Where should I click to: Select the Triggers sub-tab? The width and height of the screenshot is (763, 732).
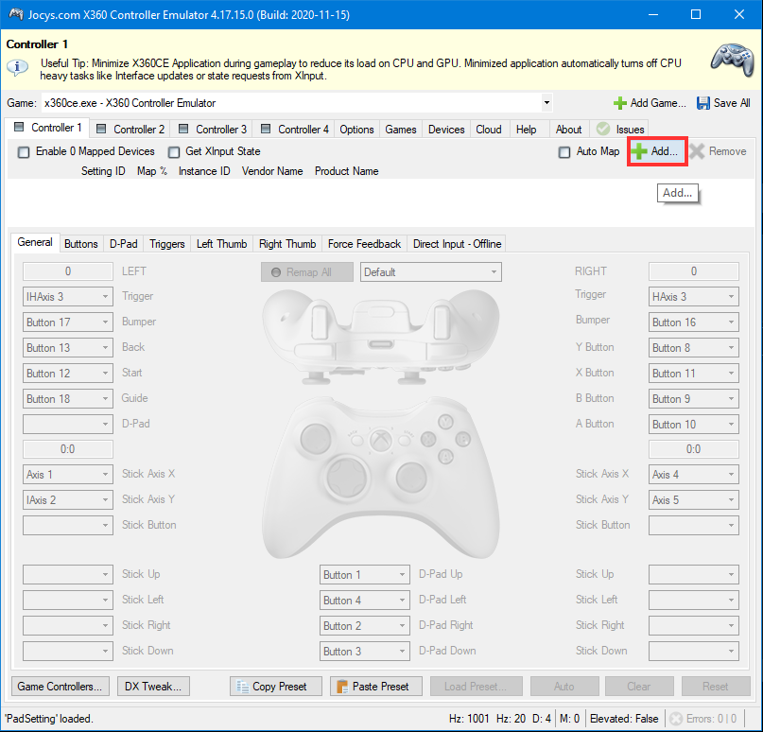click(167, 244)
